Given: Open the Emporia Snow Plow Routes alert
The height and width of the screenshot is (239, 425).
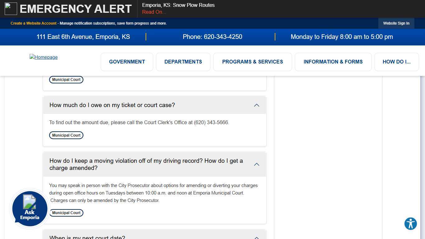Looking at the screenshot, I should [178, 5].
